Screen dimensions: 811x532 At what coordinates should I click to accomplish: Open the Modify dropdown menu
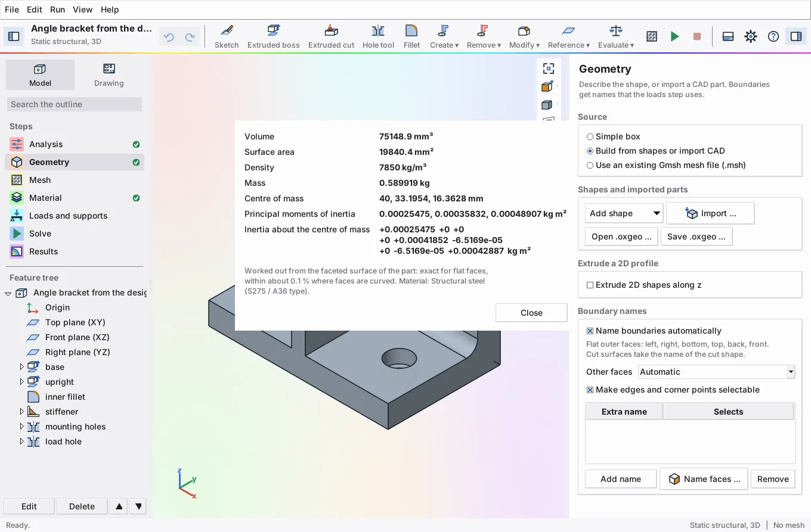[x=524, y=37]
